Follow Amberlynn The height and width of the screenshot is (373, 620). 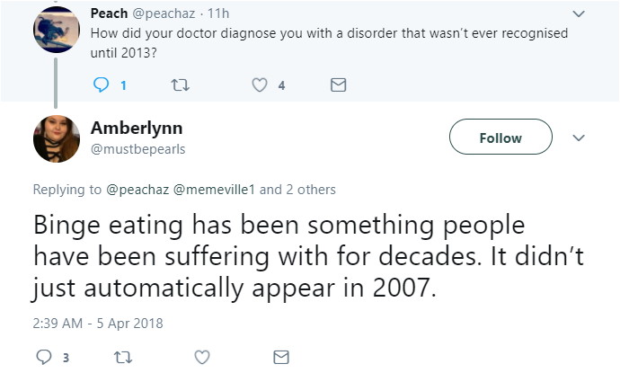pos(500,137)
